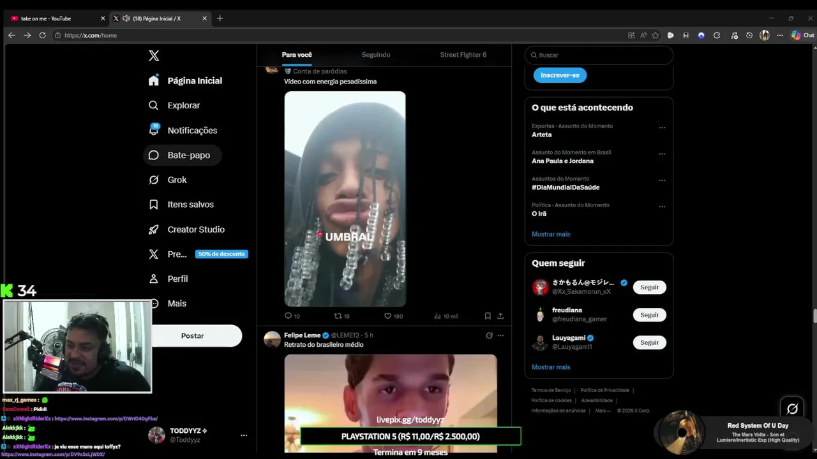Open Grok icon in the sidebar
The width and height of the screenshot is (817, 459).
point(154,180)
